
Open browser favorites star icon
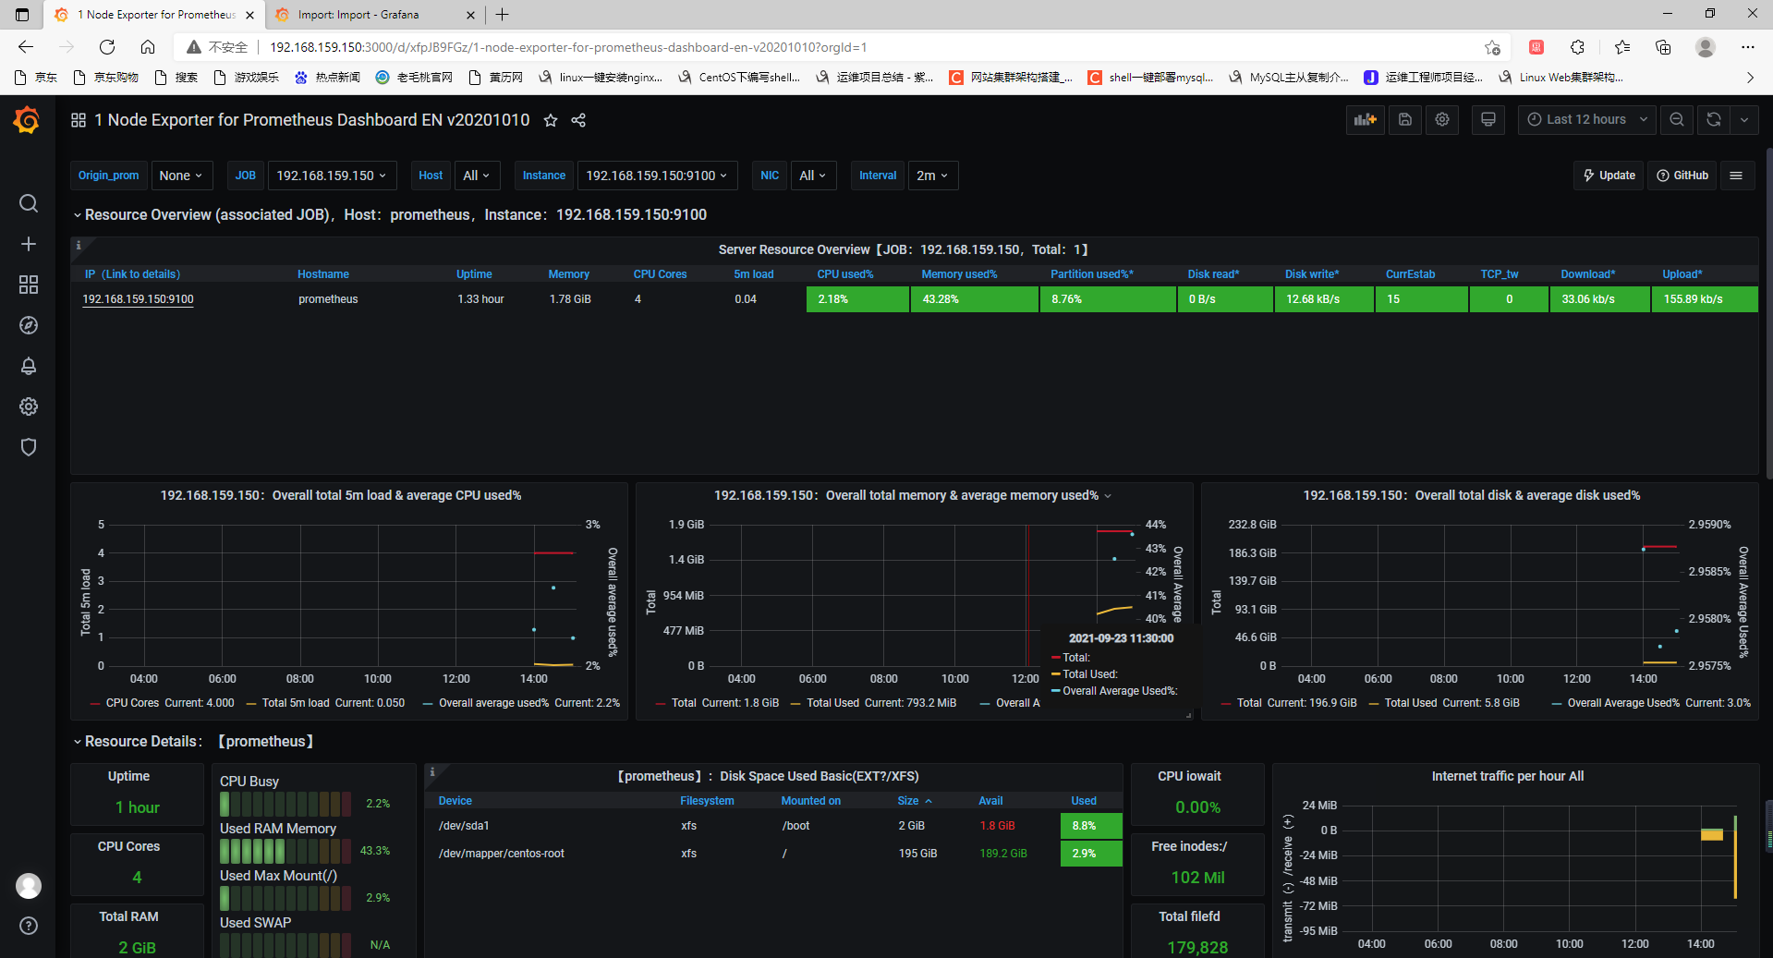[1622, 47]
